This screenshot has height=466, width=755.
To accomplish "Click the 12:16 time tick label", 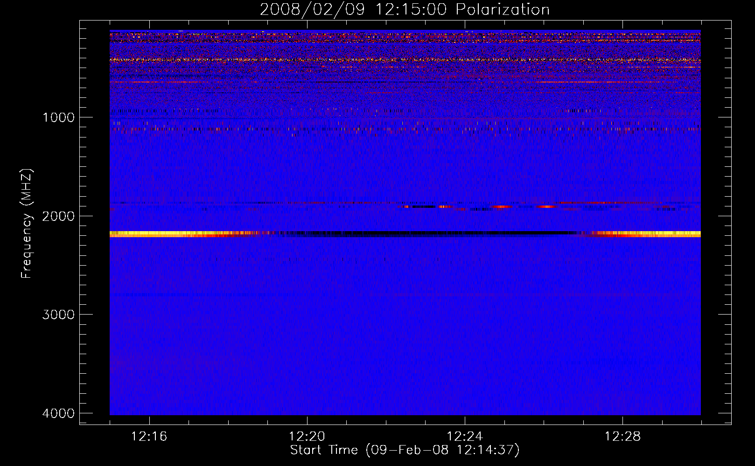I will 149,437.
